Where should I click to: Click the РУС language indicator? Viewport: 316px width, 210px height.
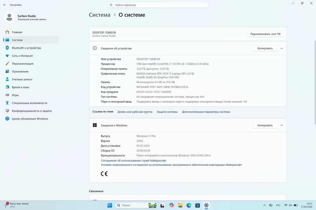278,205
